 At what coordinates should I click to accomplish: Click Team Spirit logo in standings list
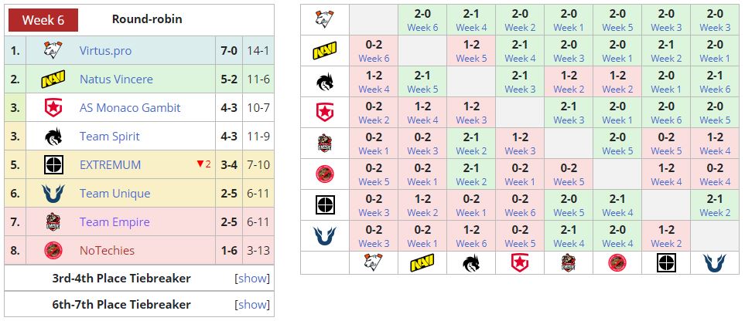pos(53,137)
